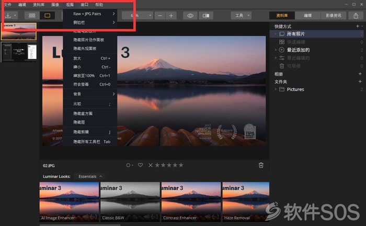Open the 图像 menu
The width and height of the screenshot is (366, 226).
pos(55,5)
